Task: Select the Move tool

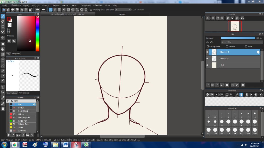Action: point(3,38)
